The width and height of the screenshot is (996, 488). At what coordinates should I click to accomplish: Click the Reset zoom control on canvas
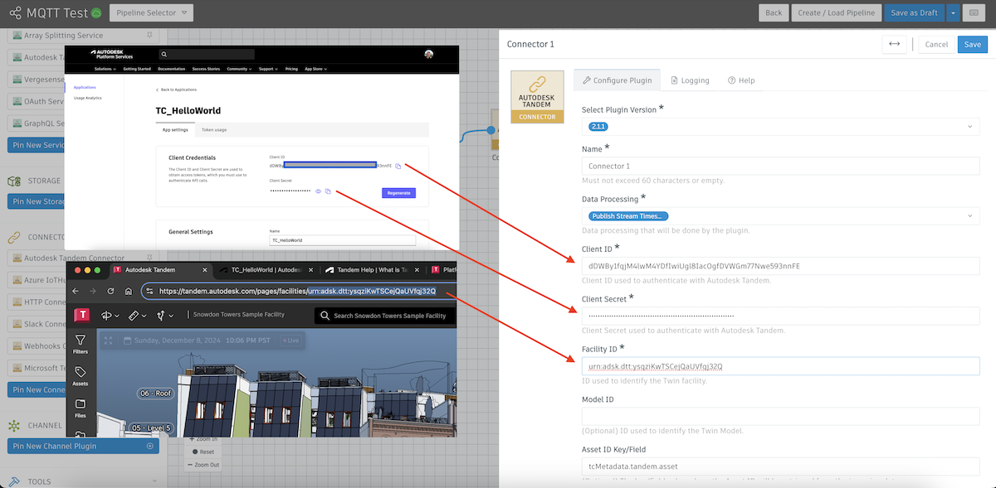(204, 452)
